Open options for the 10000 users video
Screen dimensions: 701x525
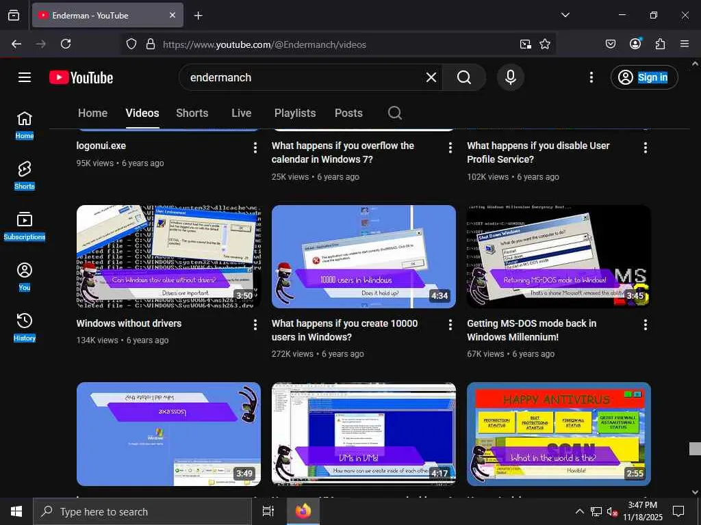450,325
